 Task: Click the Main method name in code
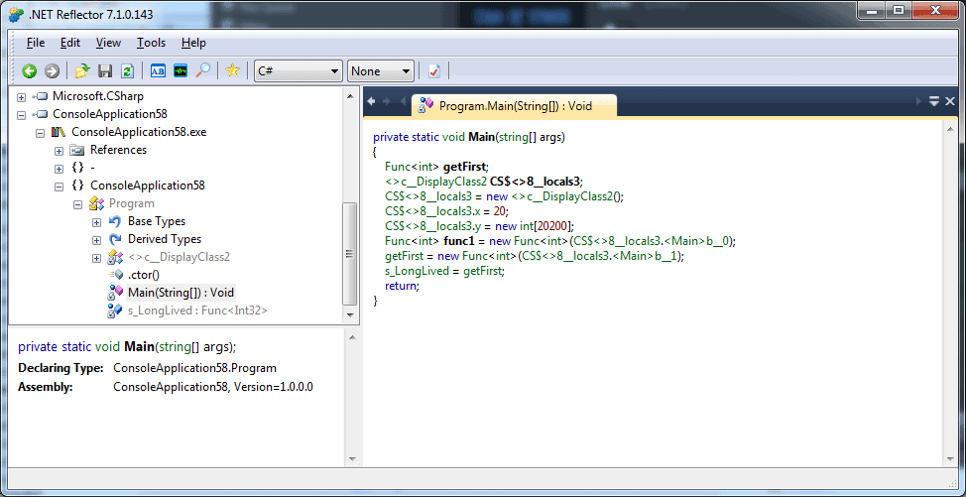(x=482, y=137)
